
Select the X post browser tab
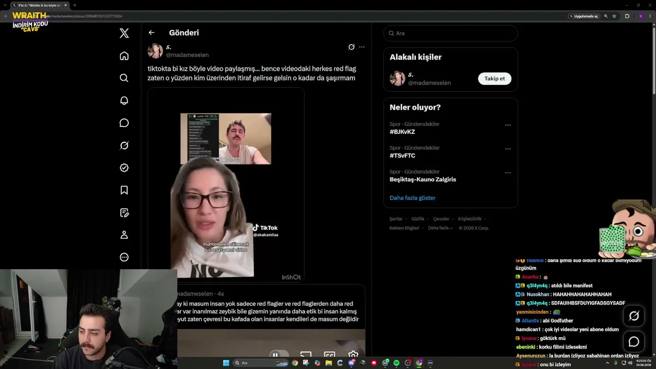(x=39, y=5)
